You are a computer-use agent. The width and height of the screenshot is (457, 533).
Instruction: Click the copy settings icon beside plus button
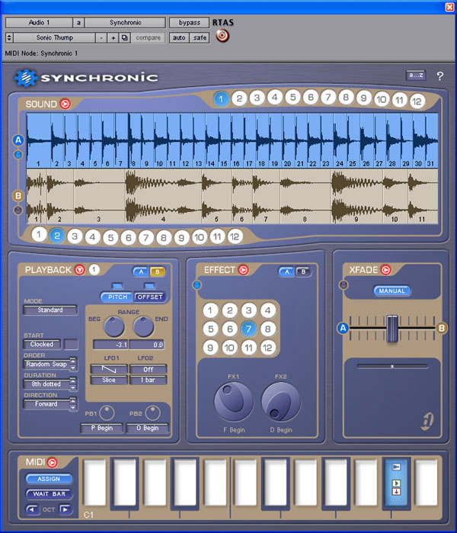click(125, 37)
